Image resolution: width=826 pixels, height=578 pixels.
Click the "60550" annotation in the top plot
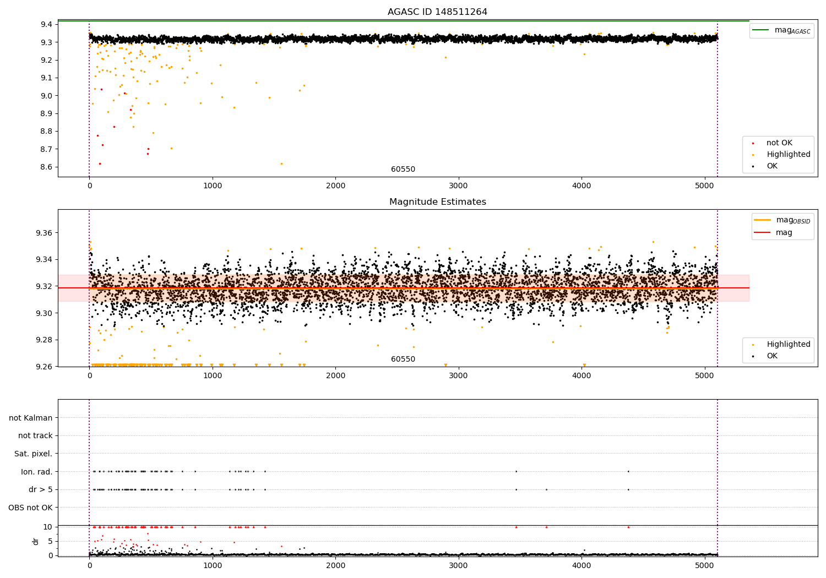[x=403, y=170]
